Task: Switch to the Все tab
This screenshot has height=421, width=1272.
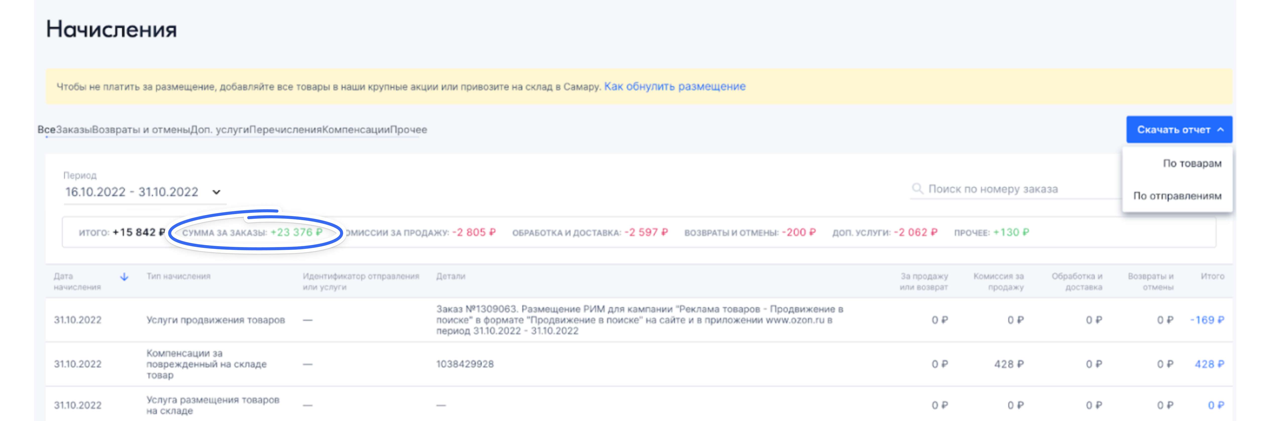Action: pyautogui.click(x=46, y=130)
